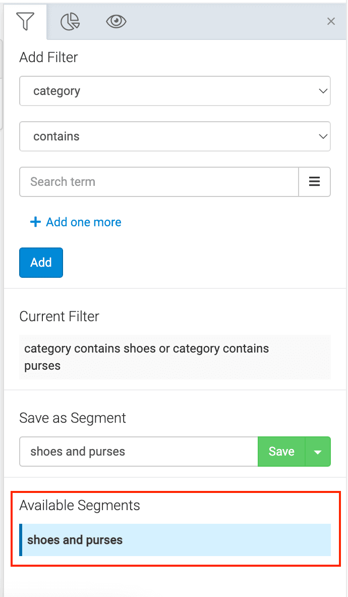
Task: Open the eye icon tab
Action: (116, 21)
